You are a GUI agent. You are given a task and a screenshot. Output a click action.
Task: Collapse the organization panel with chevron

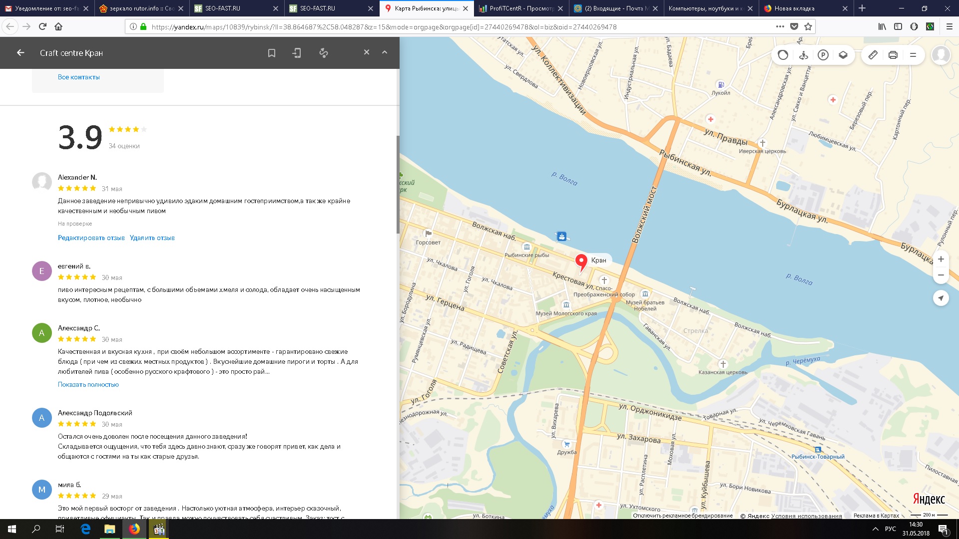pos(385,52)
